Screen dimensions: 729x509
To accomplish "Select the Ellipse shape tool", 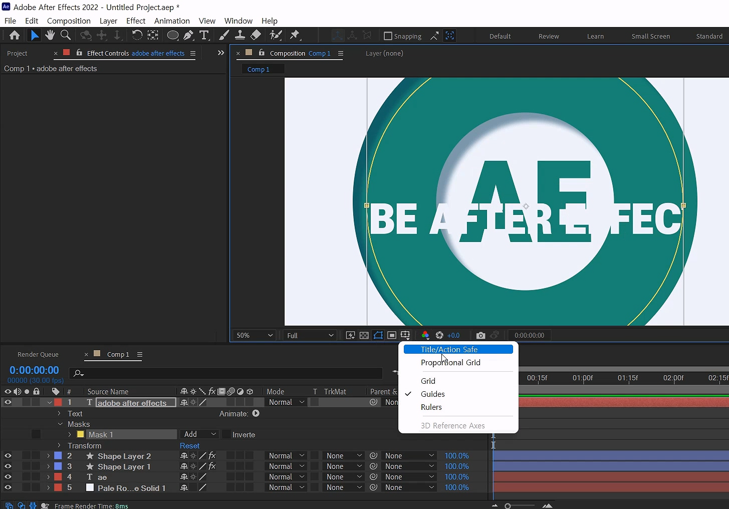I will [x=173, y=35].
